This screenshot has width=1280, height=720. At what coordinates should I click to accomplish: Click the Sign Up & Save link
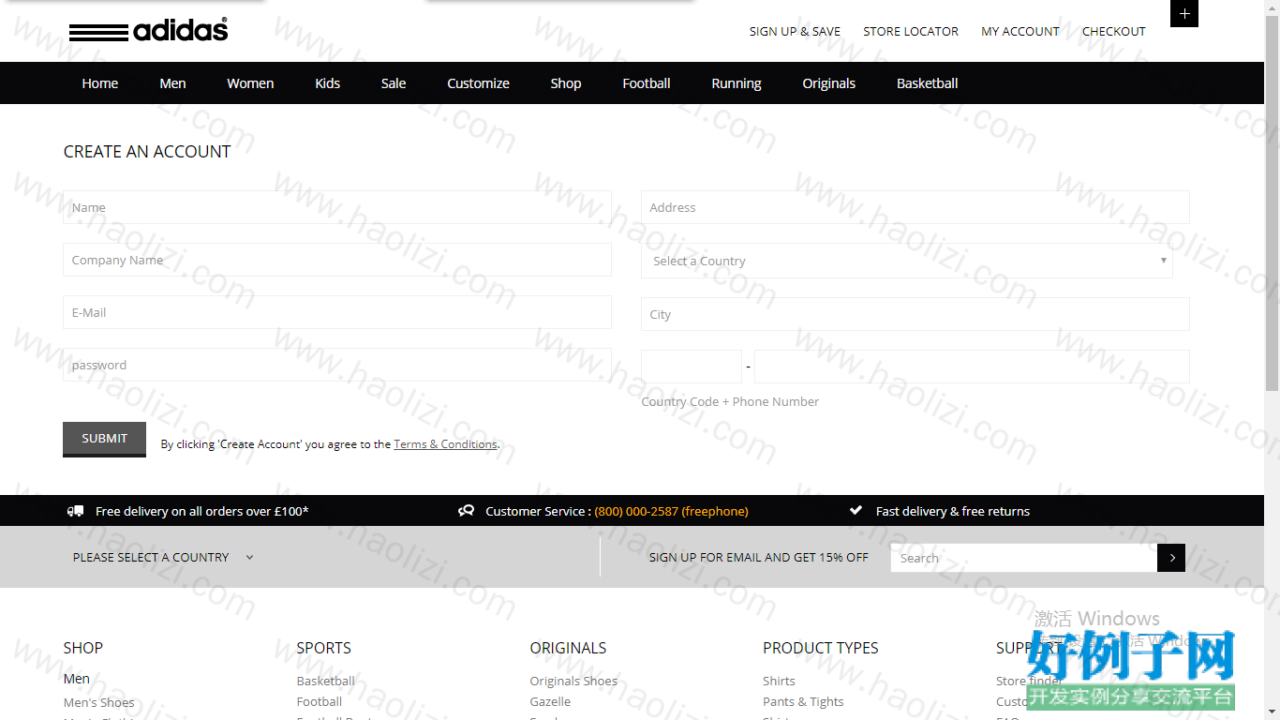click(x=795, y=31)
